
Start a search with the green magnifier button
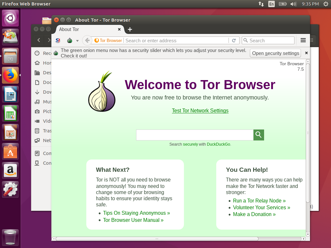(x=258, y=135)
